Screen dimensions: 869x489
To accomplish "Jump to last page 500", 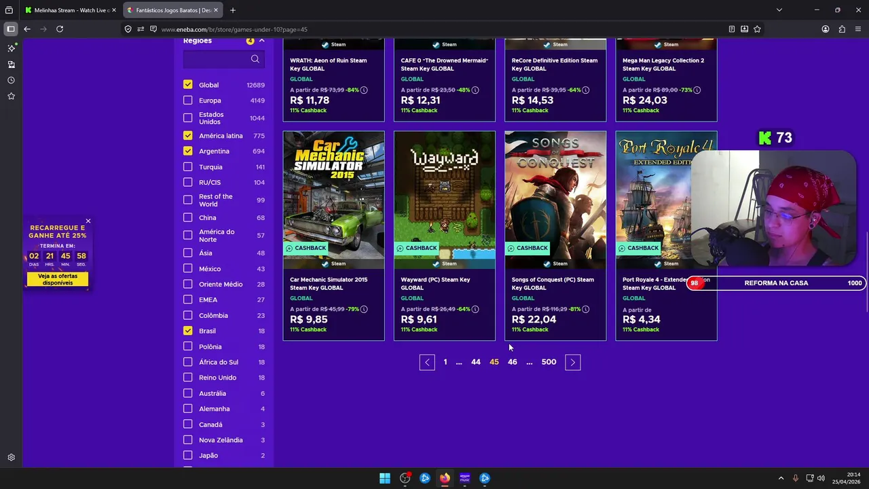I will 549,362.
